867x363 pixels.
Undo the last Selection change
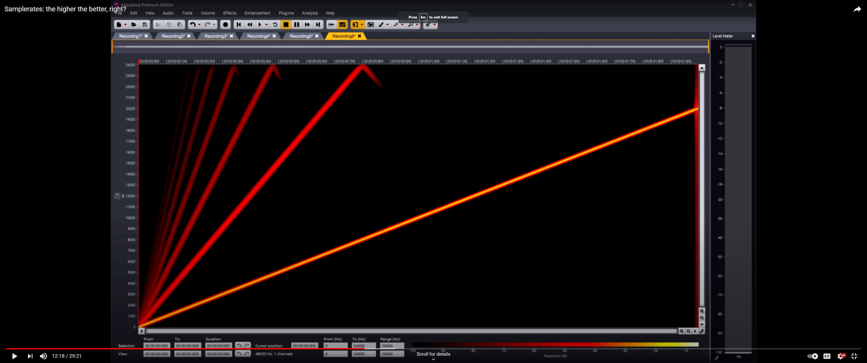[x=238, y=346]
